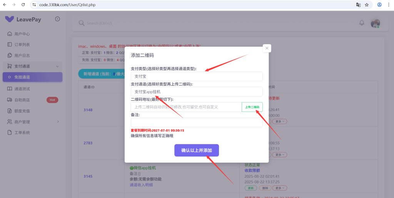Reload the page with the refresh icon
Viewport: 394px width, 198px height.
(23, 5)
